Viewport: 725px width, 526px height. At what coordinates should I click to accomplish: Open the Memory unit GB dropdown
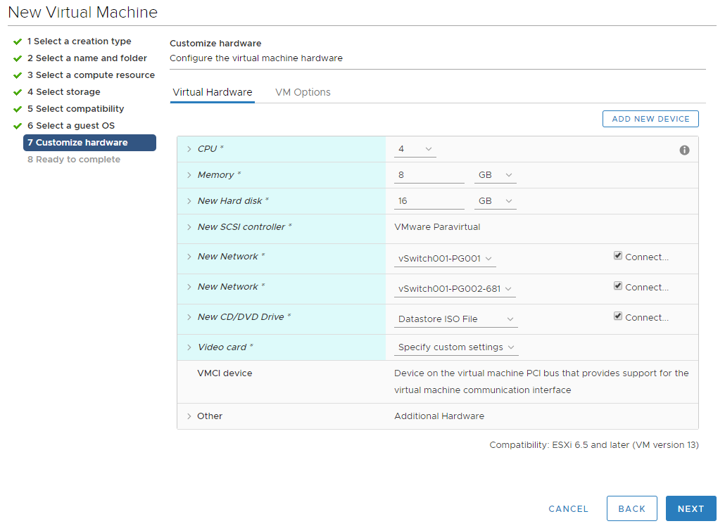point(495,175)
